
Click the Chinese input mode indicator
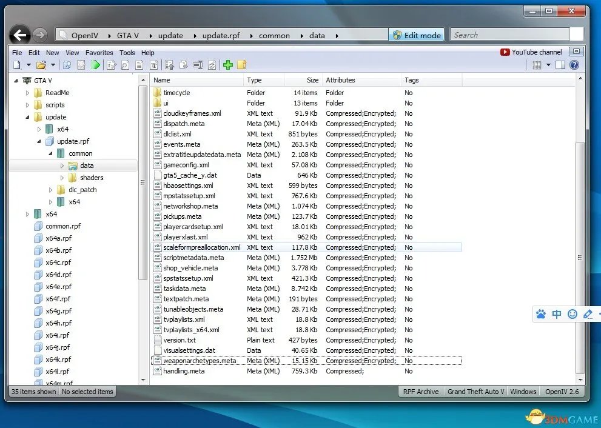click(556, 314)
